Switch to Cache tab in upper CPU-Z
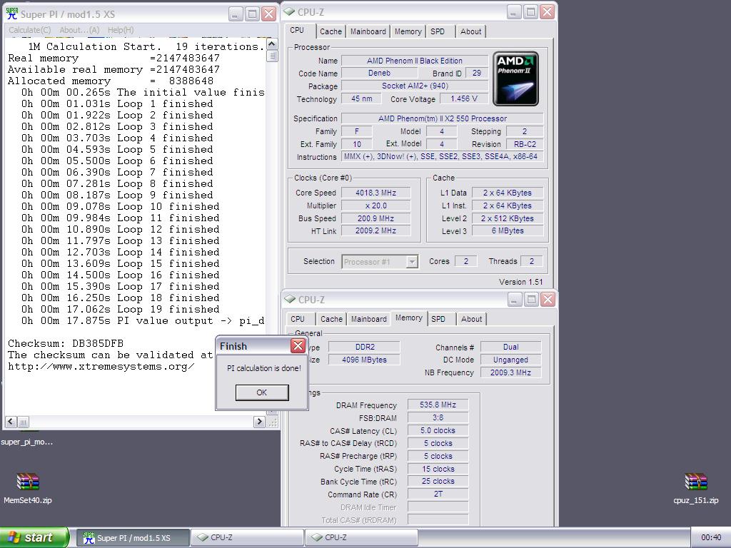This screenshot has width=731, height=548. tap(331, 31)
